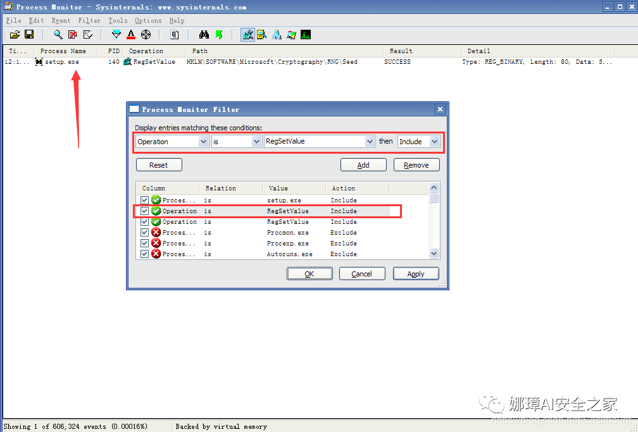Open the Options menu
638x432 pixels.
148,20
